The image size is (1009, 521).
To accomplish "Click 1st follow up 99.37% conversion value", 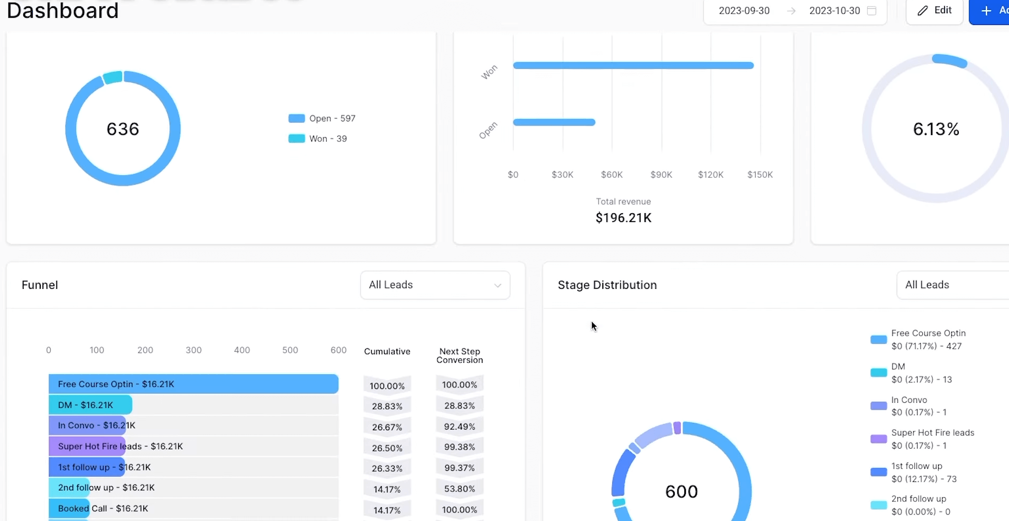I will coord(460,468).
